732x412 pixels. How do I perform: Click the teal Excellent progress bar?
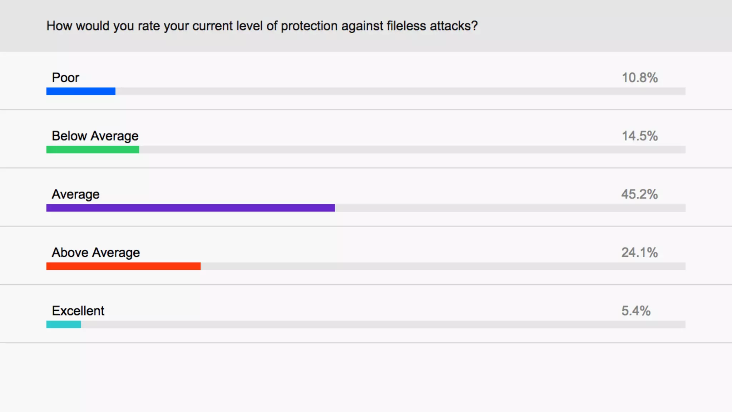coord(64,324)
